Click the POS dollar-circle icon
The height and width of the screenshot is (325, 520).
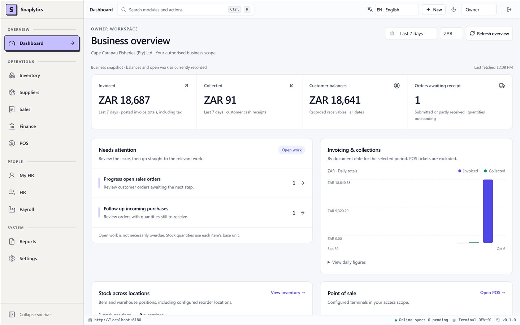12,143
